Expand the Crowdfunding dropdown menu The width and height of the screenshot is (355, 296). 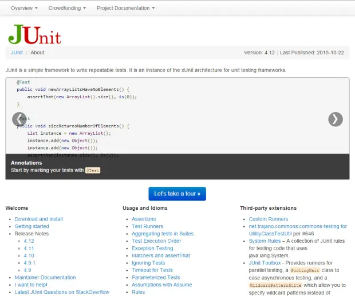67,8
